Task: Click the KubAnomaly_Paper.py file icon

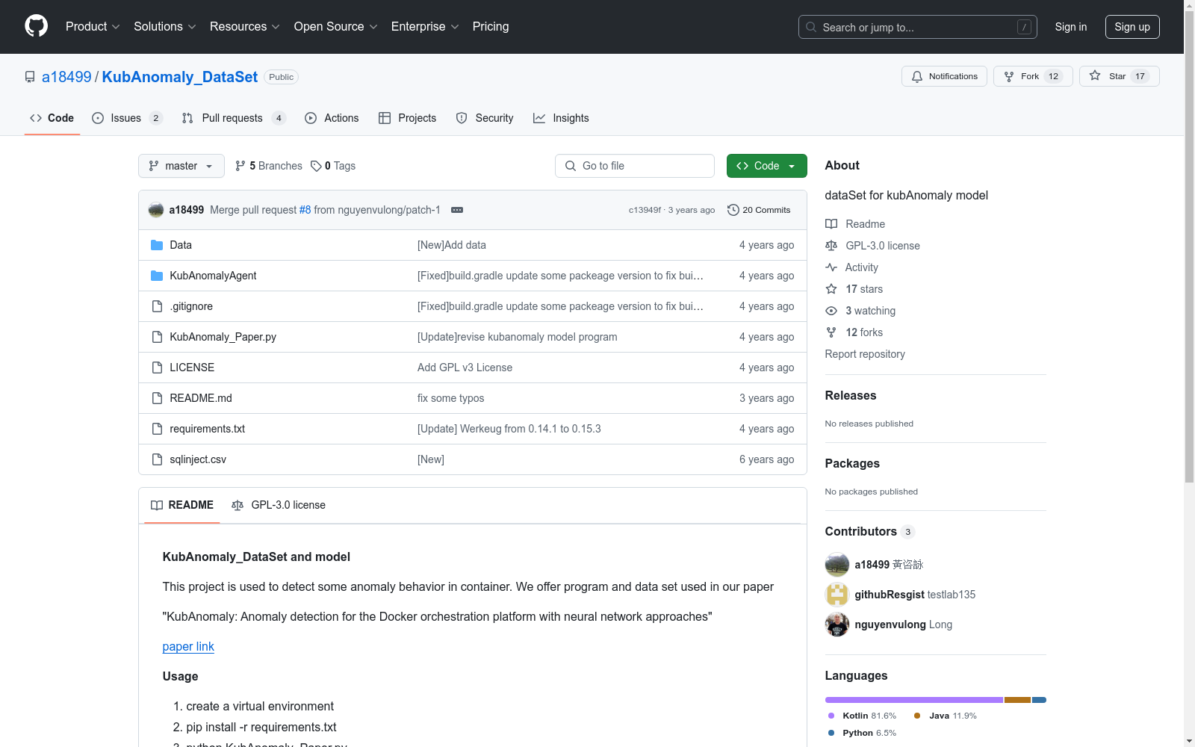Action: pos(157,337)
